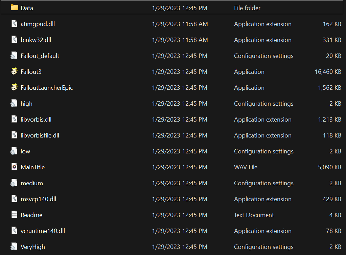Select the msvcp140.dll file icon
The height and width of the screenshot is (255, 346).
tap(15, 199)
